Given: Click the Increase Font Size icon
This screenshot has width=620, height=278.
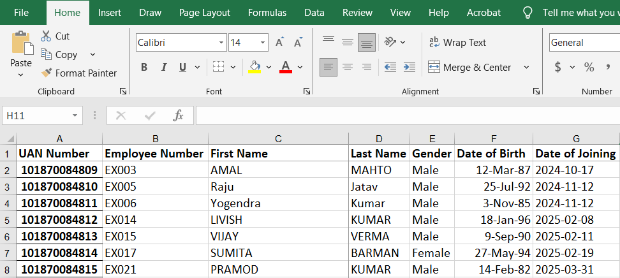Looking at the screenshot, I should point(279,43).
